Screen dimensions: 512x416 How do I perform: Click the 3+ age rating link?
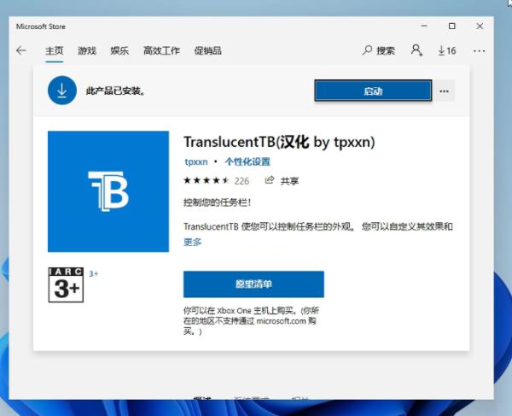point(93,274)
